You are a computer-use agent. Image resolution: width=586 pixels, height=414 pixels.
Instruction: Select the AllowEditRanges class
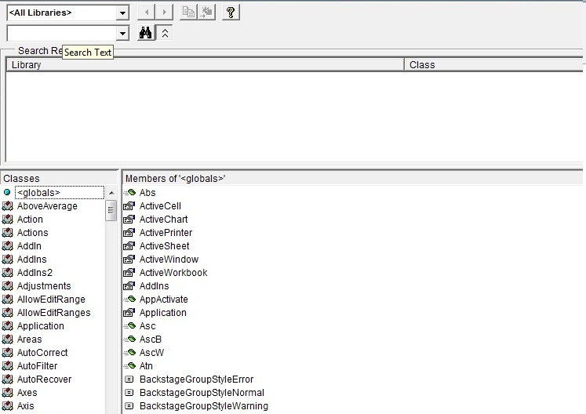[54, 313]
